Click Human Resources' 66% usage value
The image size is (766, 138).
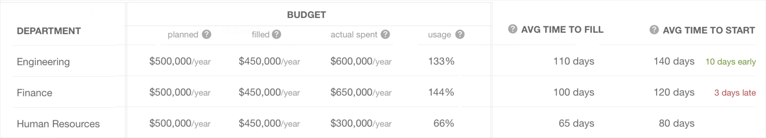444,123
